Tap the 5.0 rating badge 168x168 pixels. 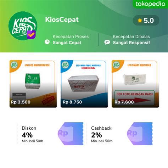click(146, 20)
